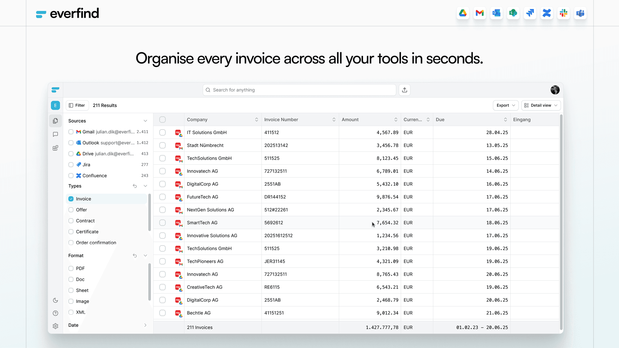
Task: Enable the PDF format filter
Action: (71, 268)
